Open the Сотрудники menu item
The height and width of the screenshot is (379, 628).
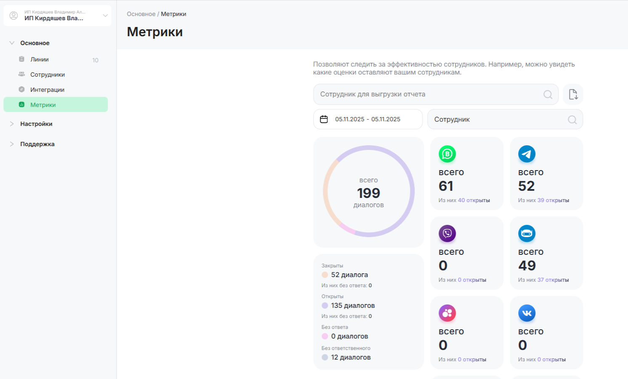point(47,75)
